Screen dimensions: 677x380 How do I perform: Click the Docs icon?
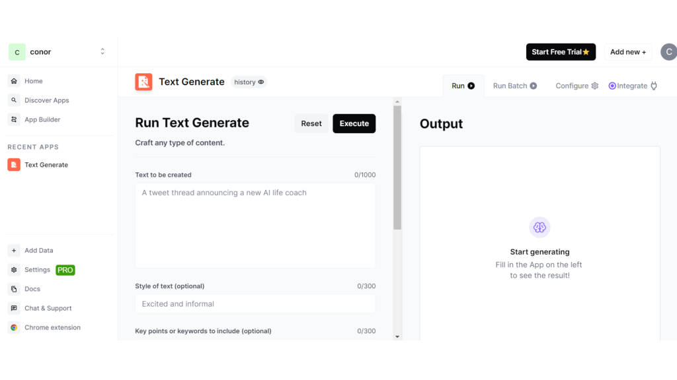(x=14, y=289)
